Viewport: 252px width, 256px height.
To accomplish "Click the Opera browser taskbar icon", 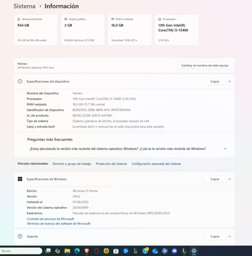I will (x=96, y=251).
